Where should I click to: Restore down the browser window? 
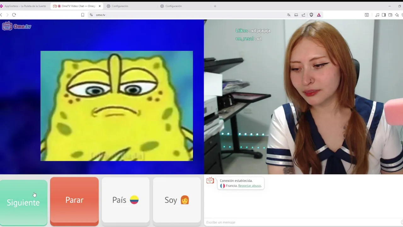(400, 6)
